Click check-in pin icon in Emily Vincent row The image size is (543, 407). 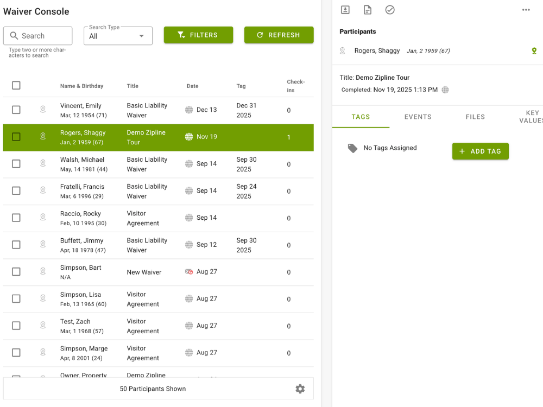coord(43,110)
